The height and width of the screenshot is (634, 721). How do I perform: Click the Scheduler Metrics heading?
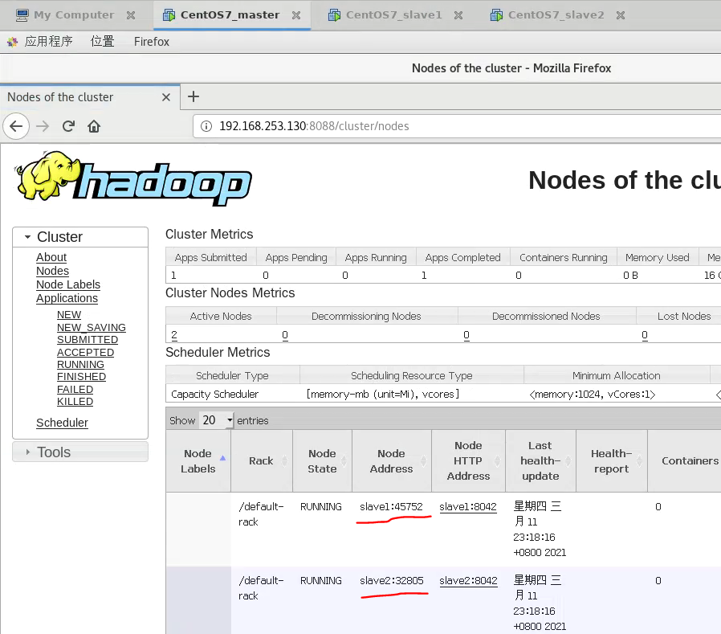(218, 353)
